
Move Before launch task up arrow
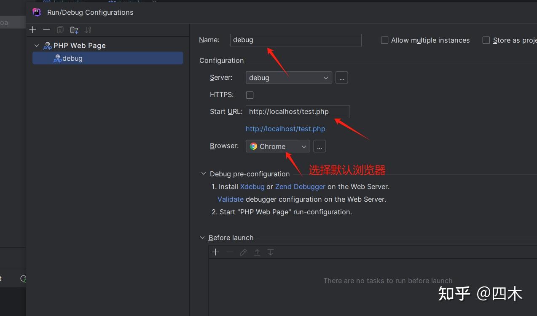point(257,252)
